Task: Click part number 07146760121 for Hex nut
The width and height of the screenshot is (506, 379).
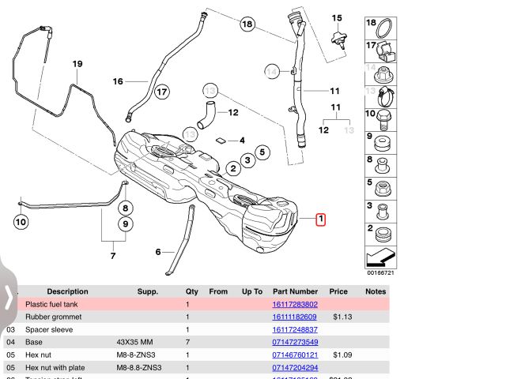Action: click(x=295, y=355)
